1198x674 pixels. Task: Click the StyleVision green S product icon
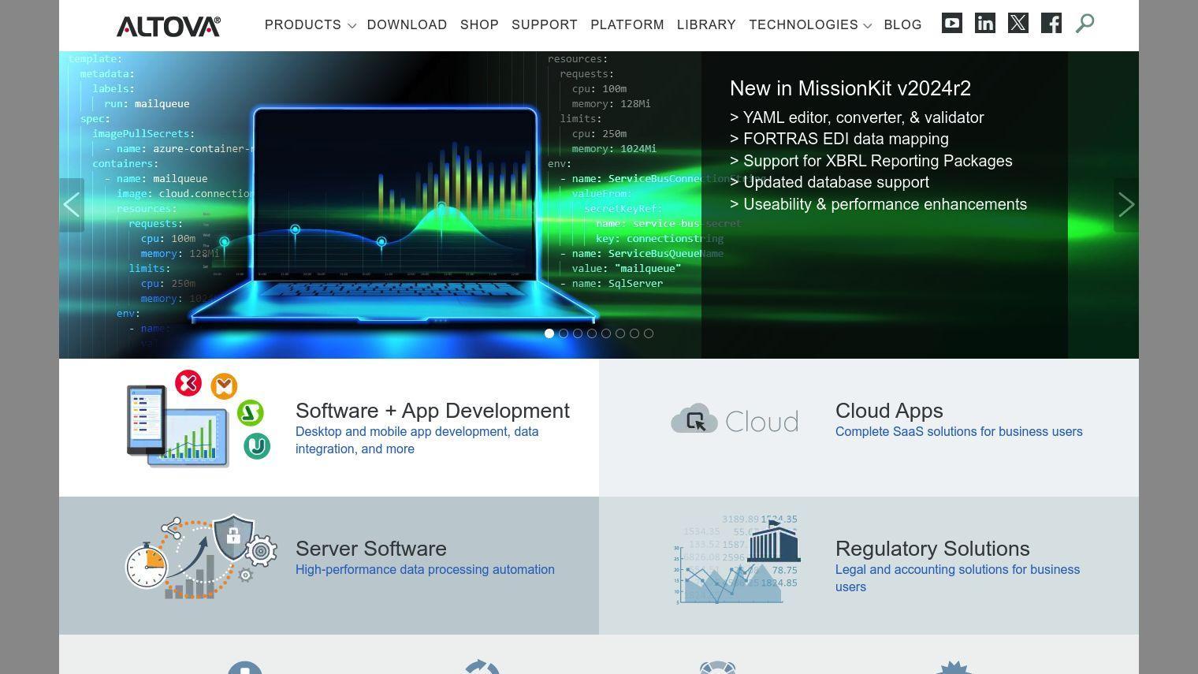[x=250, y=413]
